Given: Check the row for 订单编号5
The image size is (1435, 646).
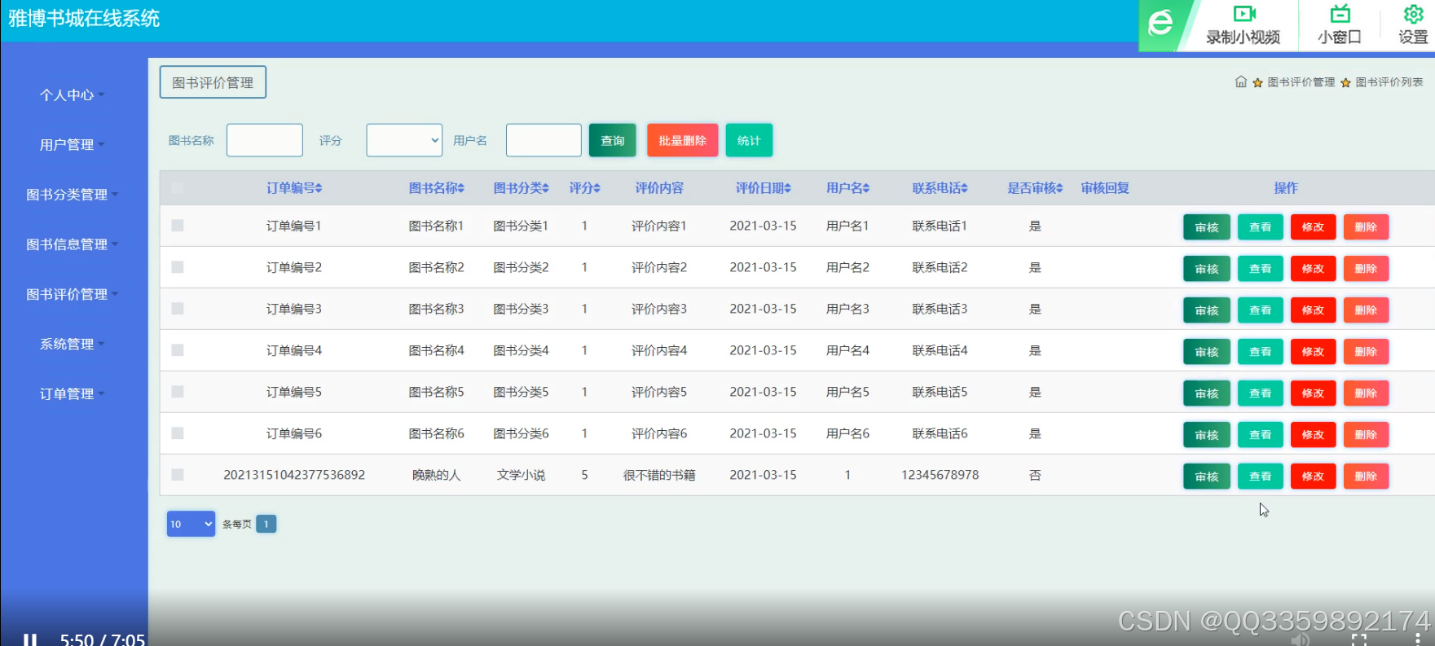Looking at the screenshot, I should pyautogui.click(x=178, y=392).
